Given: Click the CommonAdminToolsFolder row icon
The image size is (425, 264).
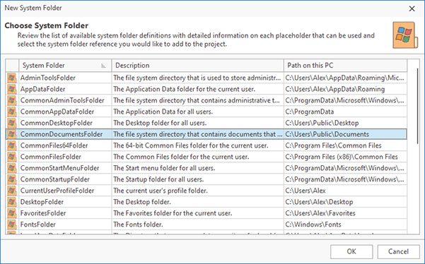Looking at the screenshot, I should (12, 101).
